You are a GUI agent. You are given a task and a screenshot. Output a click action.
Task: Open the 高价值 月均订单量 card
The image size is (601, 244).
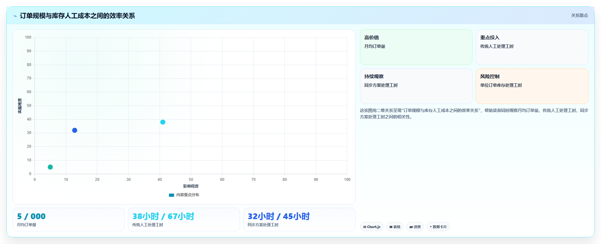[416, 47]
